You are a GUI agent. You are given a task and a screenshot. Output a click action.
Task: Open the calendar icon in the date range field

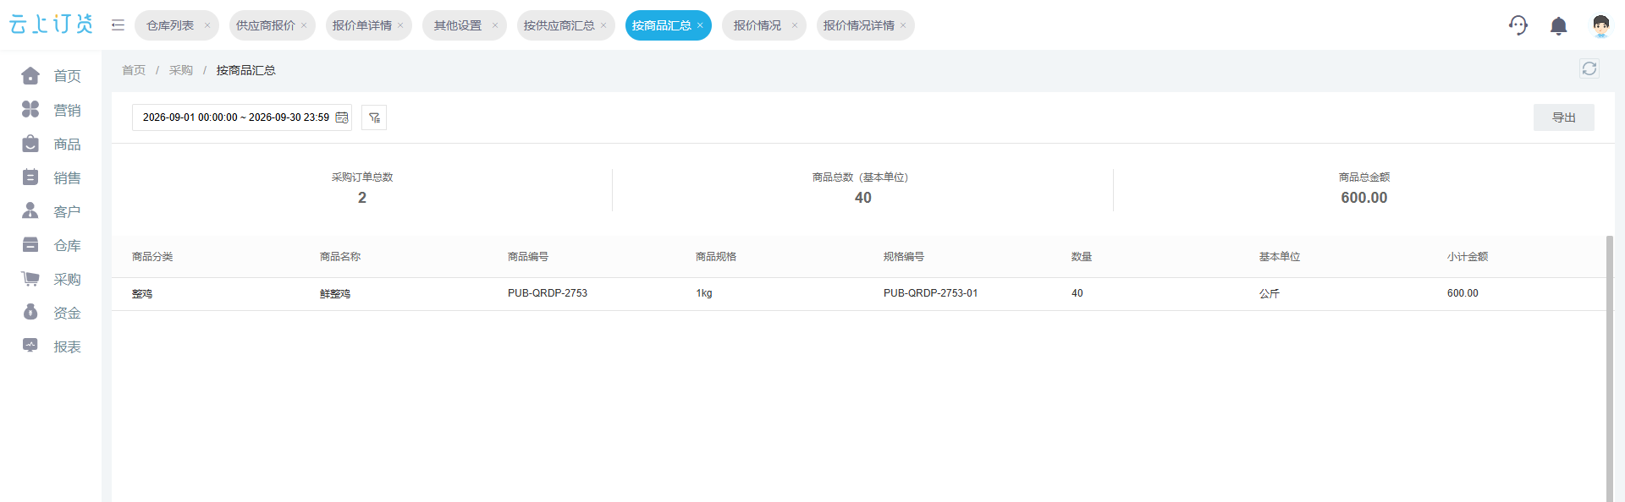[342, 117]
